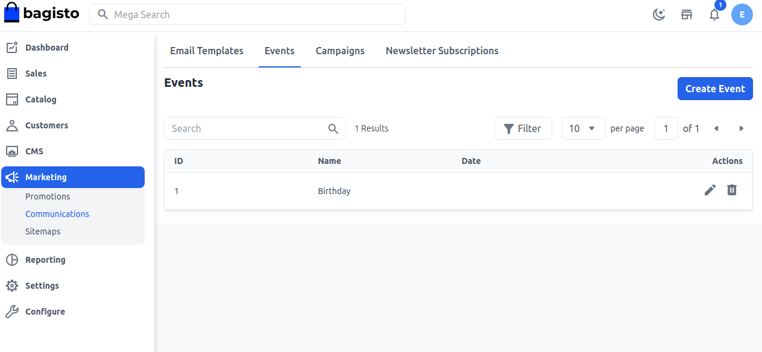The image size is (762, 352).
Task: Open Promotions under Marketing
Action: pos(48,196)
